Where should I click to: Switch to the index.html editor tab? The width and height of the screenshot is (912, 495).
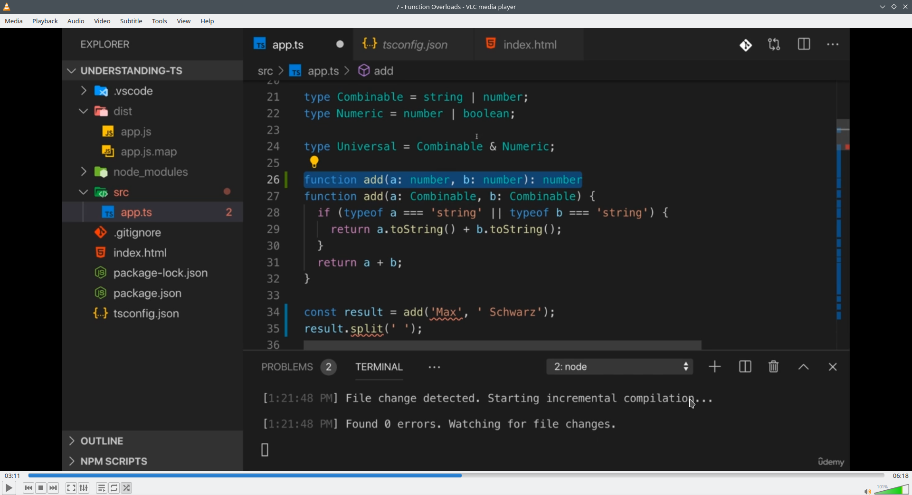tap(529, 45)
